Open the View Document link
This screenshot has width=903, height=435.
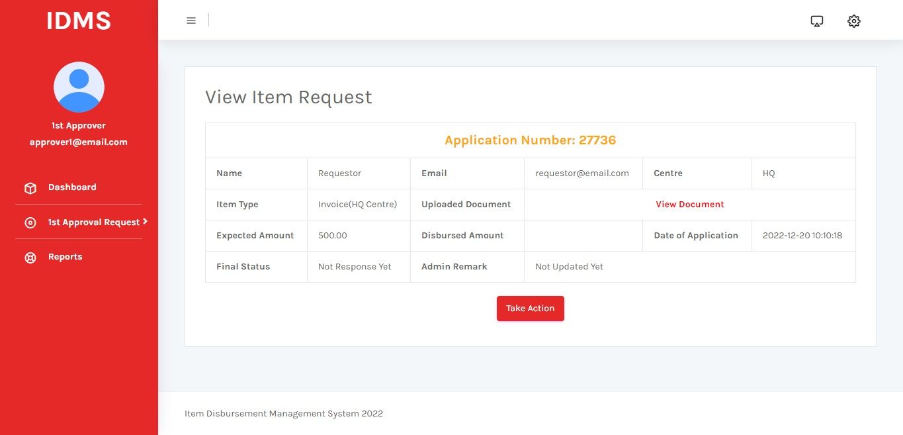689,205
